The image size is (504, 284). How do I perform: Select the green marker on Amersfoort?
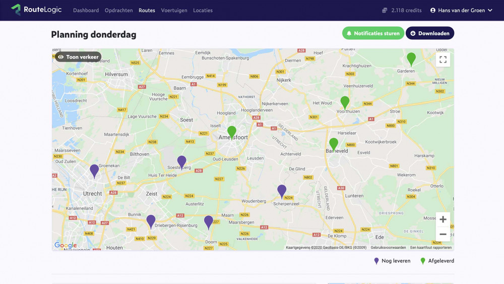coord(232,132)
